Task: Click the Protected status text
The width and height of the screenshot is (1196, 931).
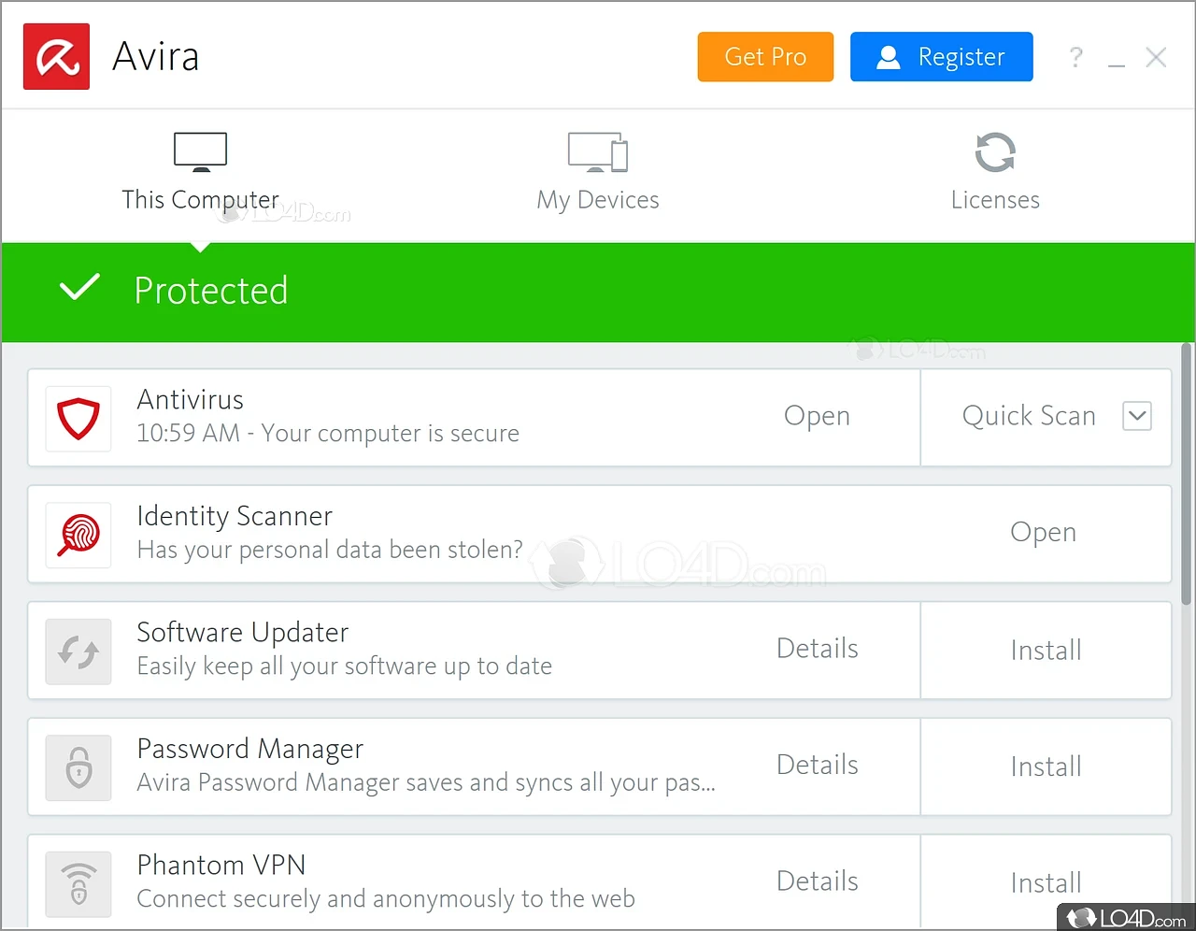Action: (x=211, y=291)
